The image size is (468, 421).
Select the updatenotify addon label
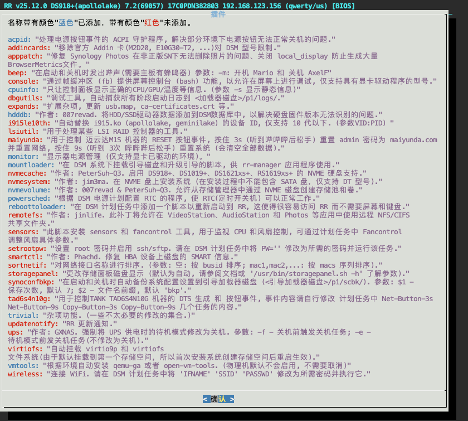pyautogui.click(x=32, y=323)
